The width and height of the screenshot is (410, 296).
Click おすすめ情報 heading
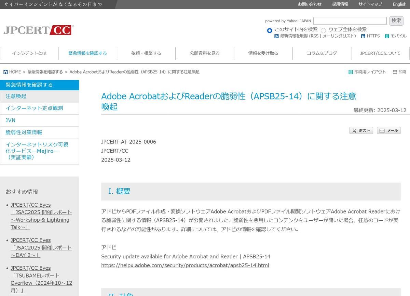click(x=22, y=192)
